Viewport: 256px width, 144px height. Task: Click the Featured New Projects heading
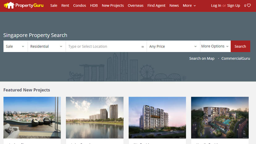click(27, 90)
